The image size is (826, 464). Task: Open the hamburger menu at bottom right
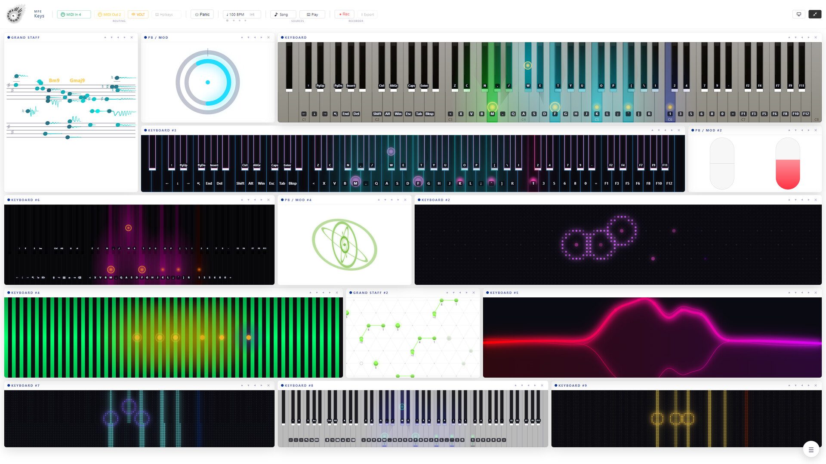point(811,449)
